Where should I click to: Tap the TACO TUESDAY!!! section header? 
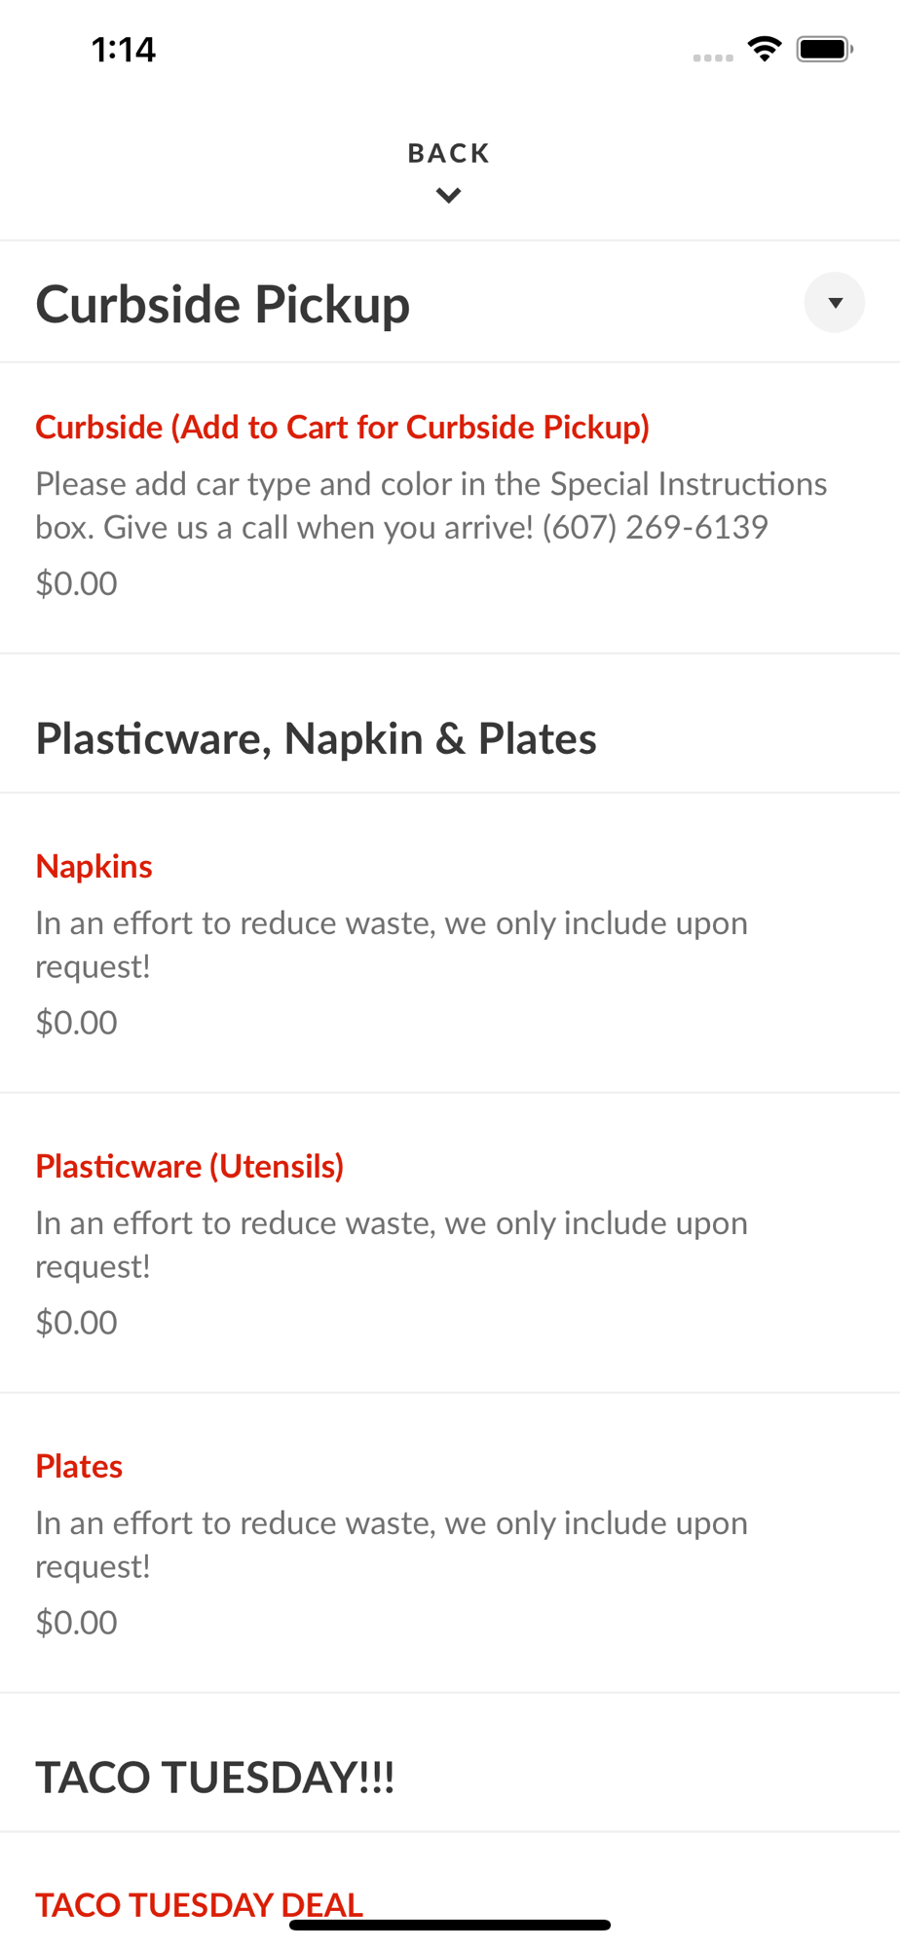(215, 1778)
